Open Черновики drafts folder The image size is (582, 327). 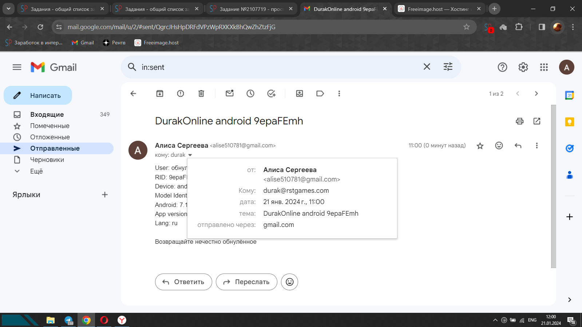(57, 160)
